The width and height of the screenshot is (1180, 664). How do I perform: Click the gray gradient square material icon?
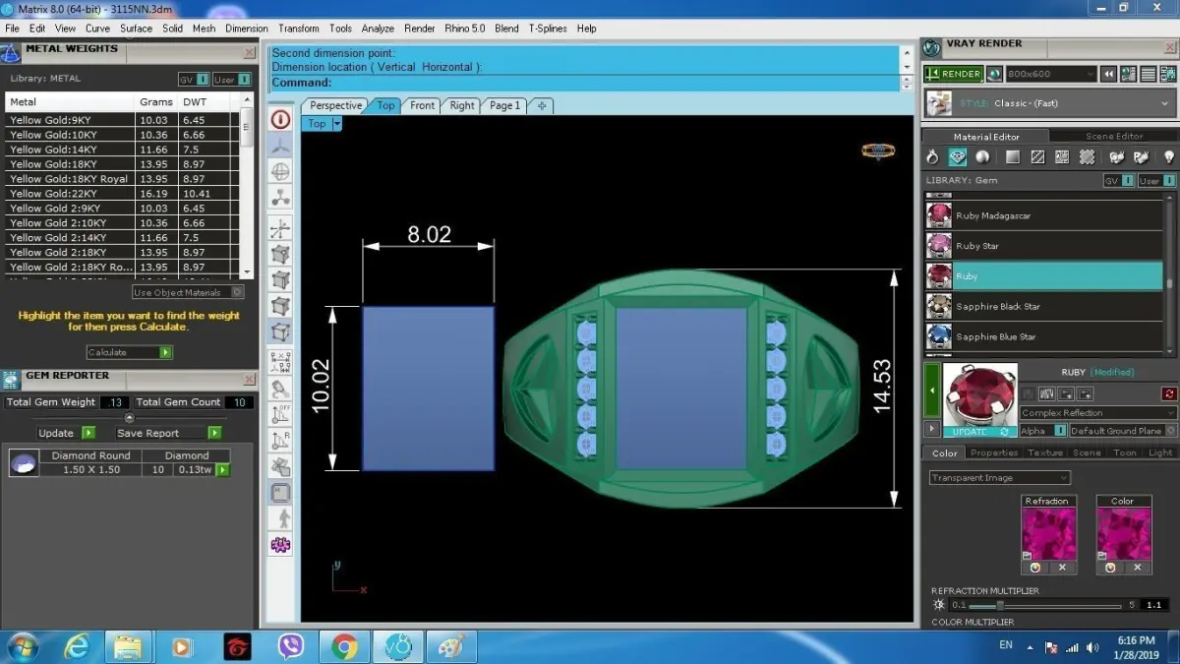(1012, 157)
